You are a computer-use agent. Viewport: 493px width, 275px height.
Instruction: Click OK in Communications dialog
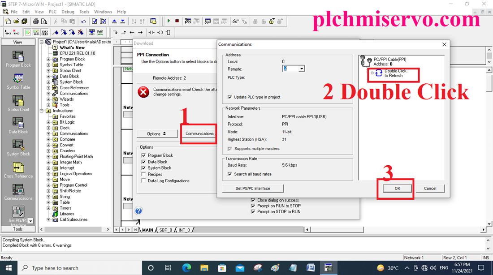[397, 188]
